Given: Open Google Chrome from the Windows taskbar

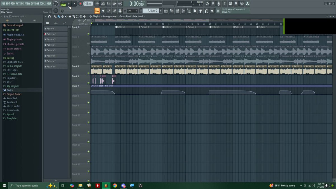Looking at the screenshot, I should (x=115, y=185).
